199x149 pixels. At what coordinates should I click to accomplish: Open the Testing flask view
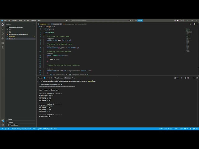tap(3, 47)
